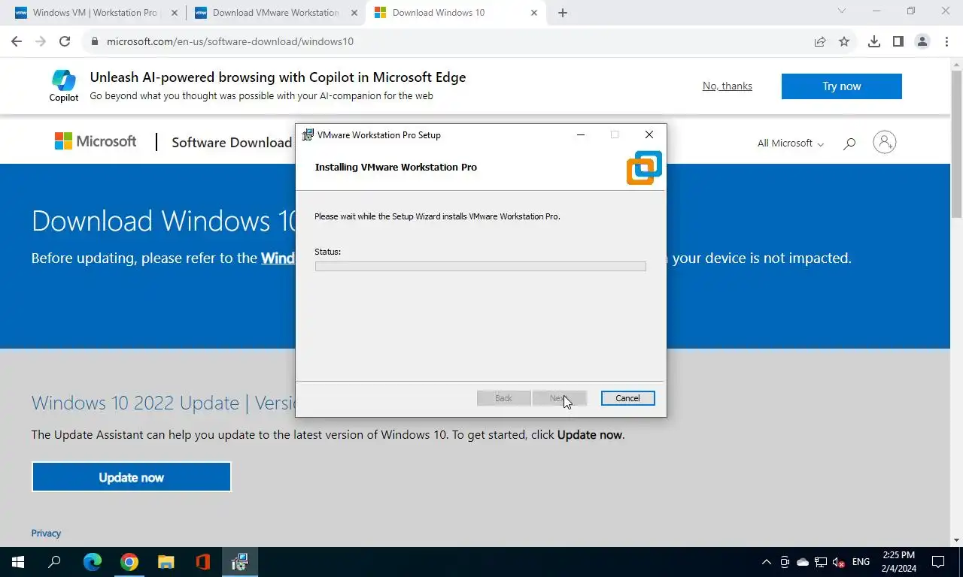The height and width of the screenshot is (577, 963).
Task: Click the taskbar clock showing 2:25 PM
Action: [x=899, y=562]
